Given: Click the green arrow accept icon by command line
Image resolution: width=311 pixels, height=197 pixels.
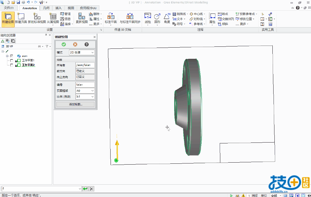Looking at the screenshot, I should [85, 189].
